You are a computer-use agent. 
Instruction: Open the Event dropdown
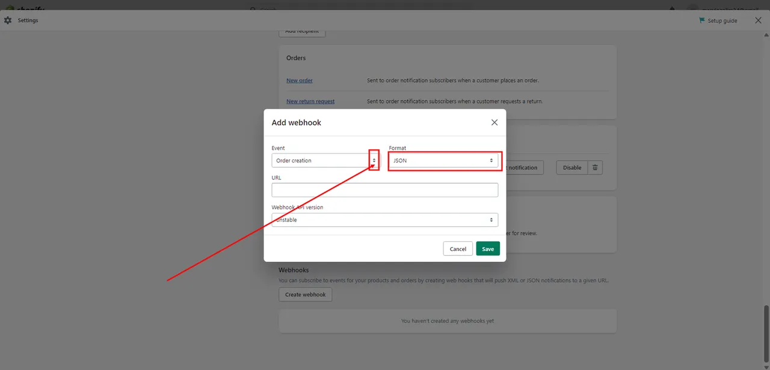pyautogui.click(x=325, y=161)
